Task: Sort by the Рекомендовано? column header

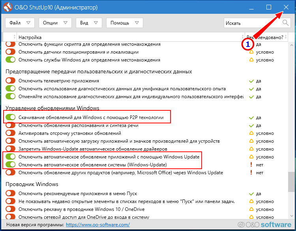Action: [x=266, y=37]
